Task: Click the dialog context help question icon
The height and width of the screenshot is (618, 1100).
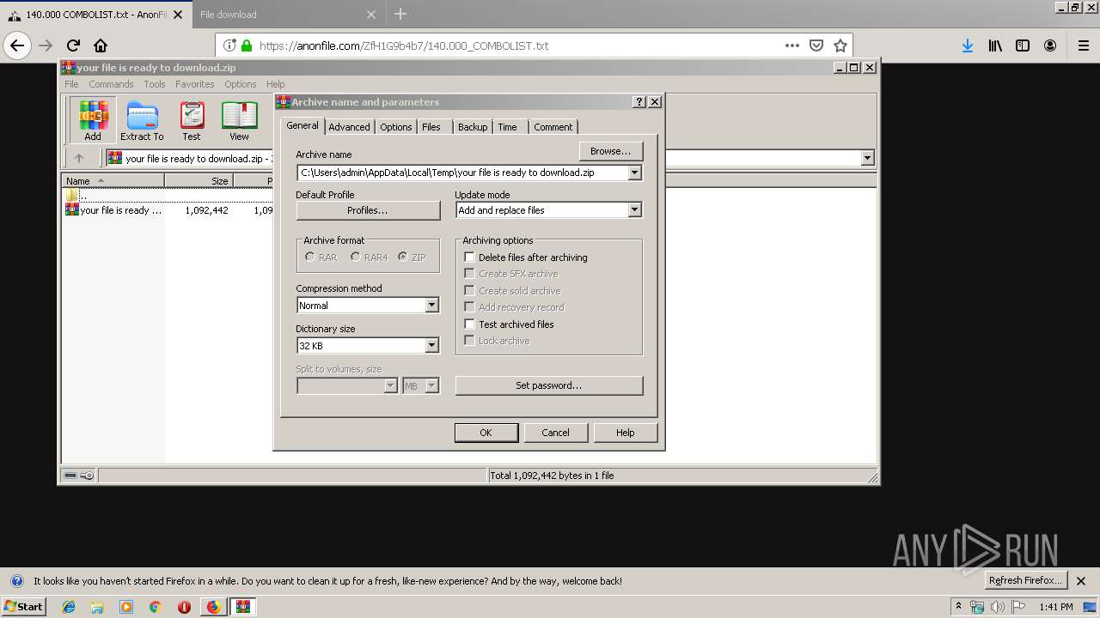Action: click(x=639, y=101)
